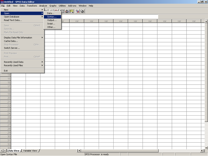208x156 pixels.
Task: Click the grayed-out Stop Processor entry
Action: point(22,44)
